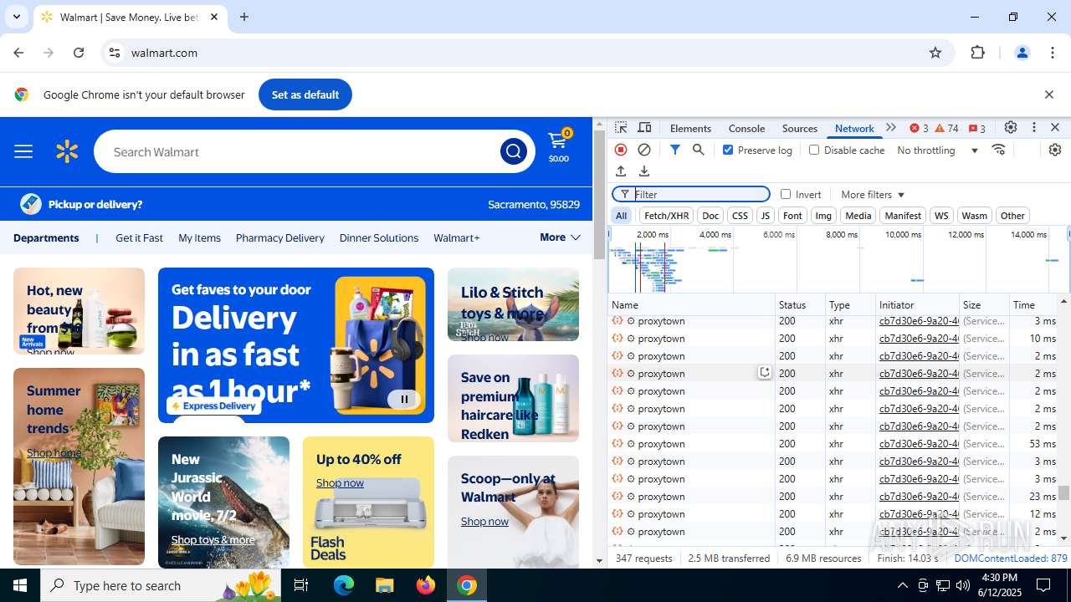Show more DevTools tabs chevron
1071x602 pixels.
[x=891, y=128]
